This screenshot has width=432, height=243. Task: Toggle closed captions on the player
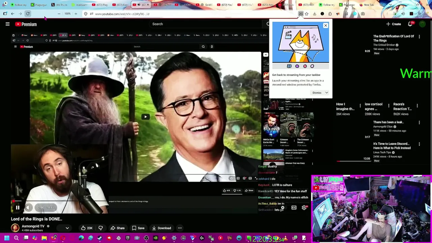(x=294, y=208)
